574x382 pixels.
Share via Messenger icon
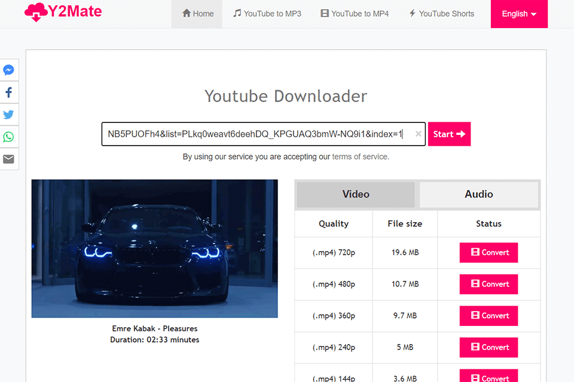point(9,70)
